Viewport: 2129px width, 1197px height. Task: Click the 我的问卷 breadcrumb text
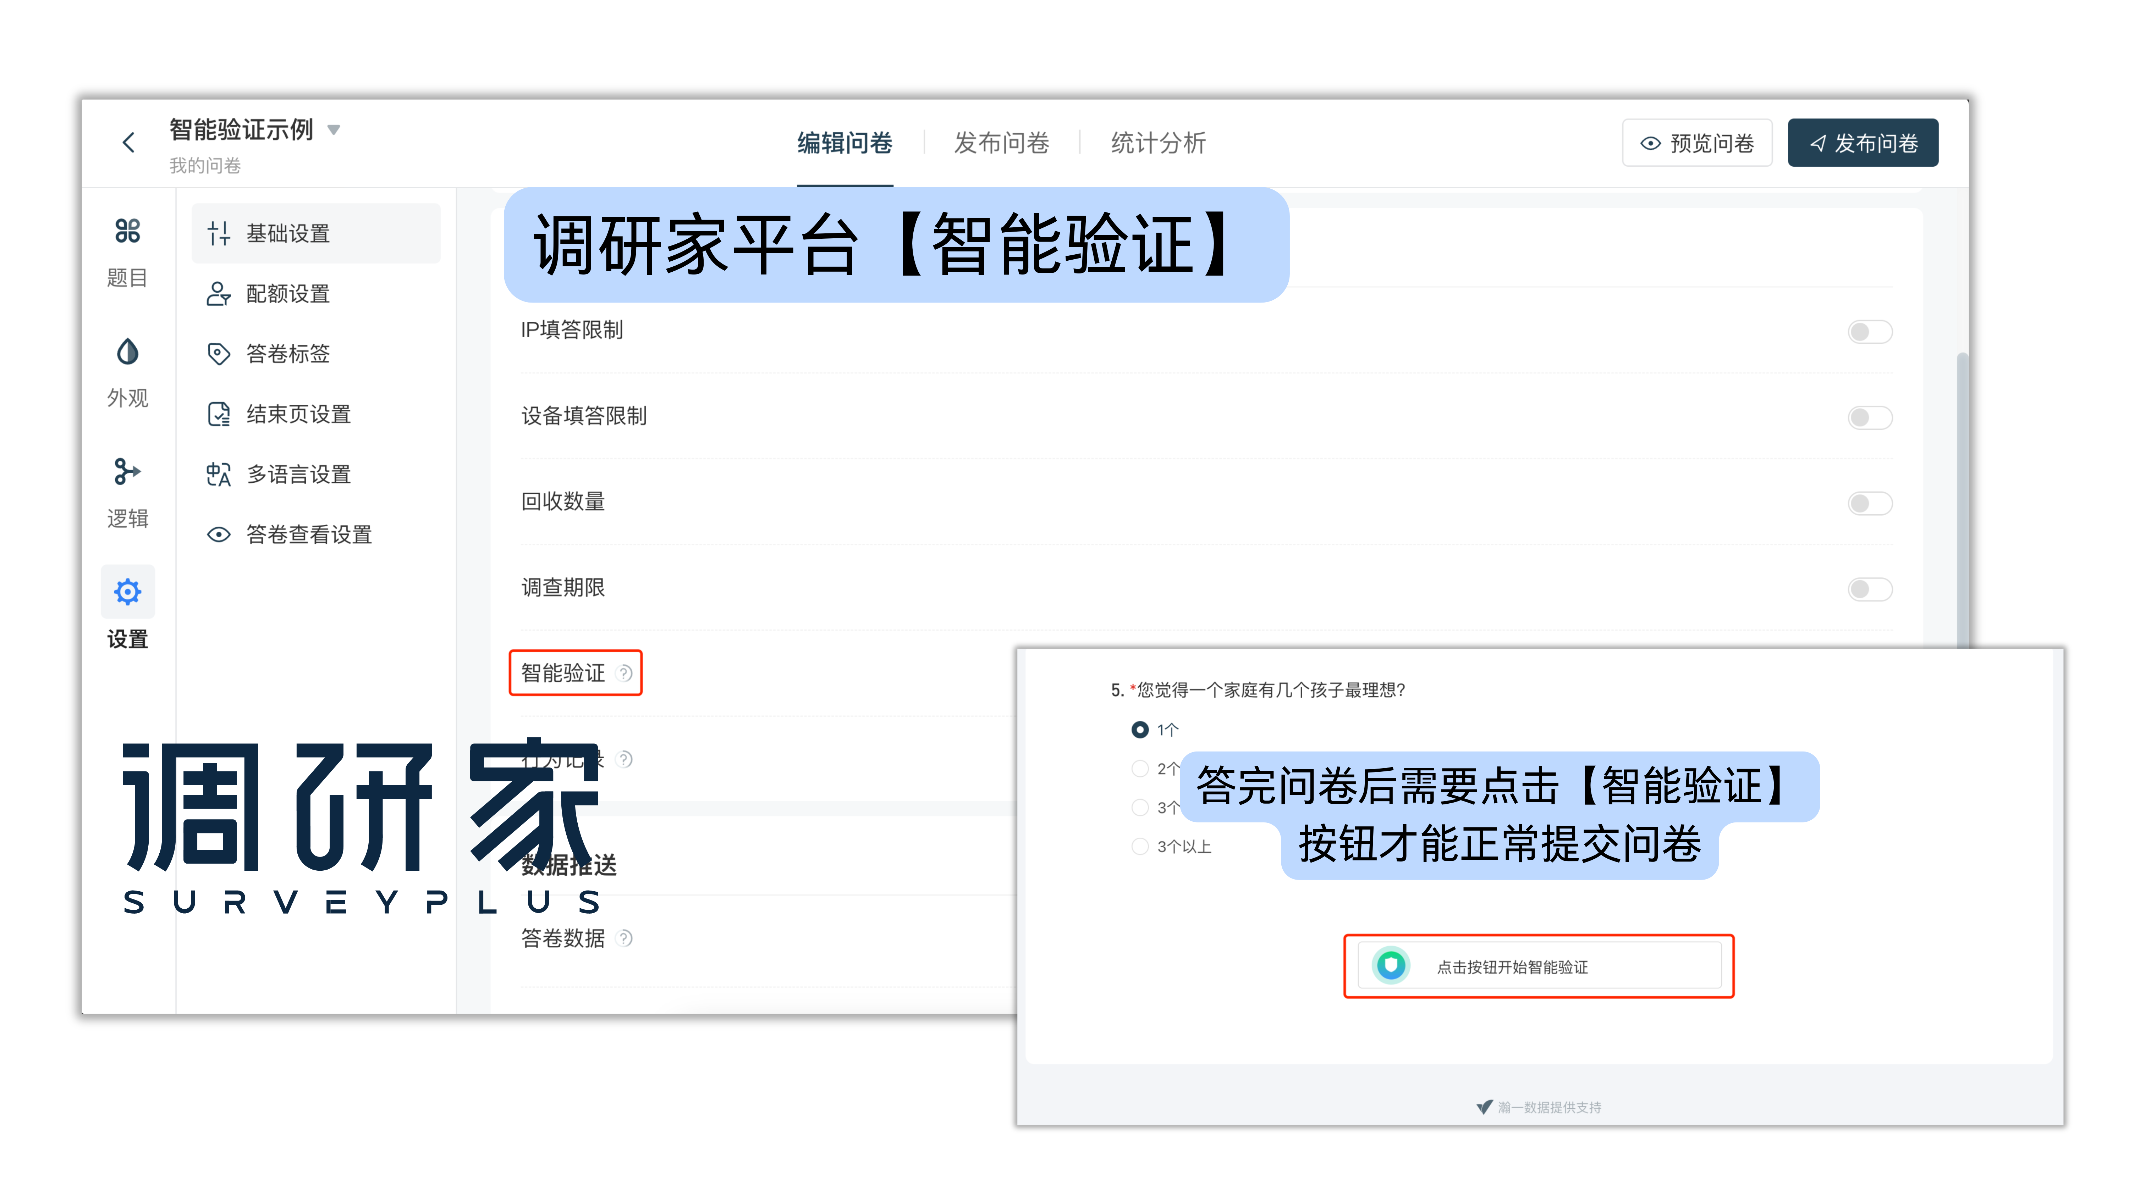205,166
